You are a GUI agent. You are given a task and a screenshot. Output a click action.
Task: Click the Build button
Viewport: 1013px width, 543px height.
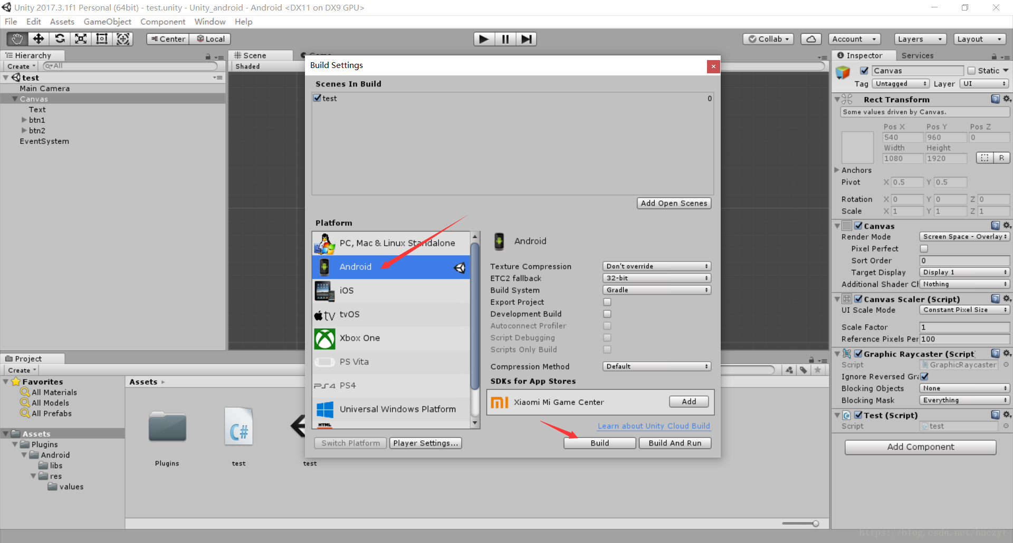[x=600, y=443]
